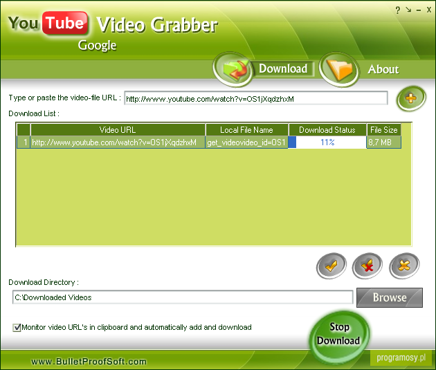This screenshot has height=370, width=436.
Task: Select the youtube.com/watch URL cell in list
Action: click(118, 142)
